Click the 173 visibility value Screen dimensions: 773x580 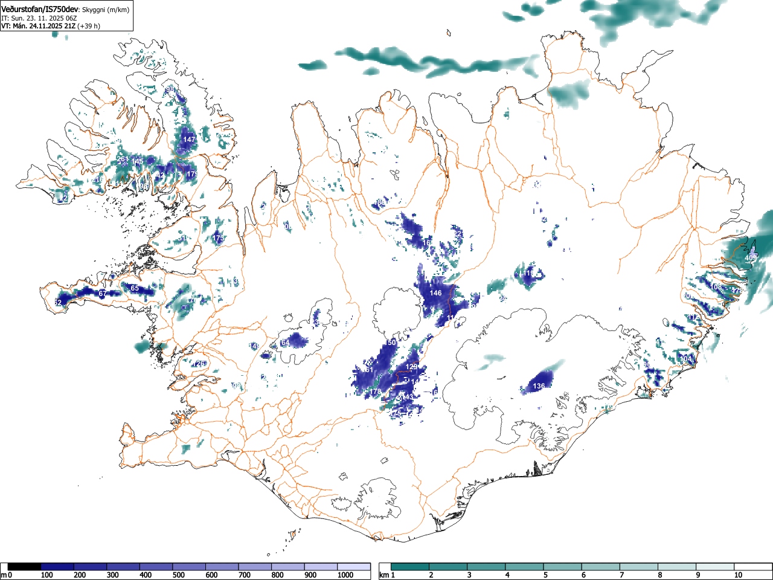pos(218,238)
